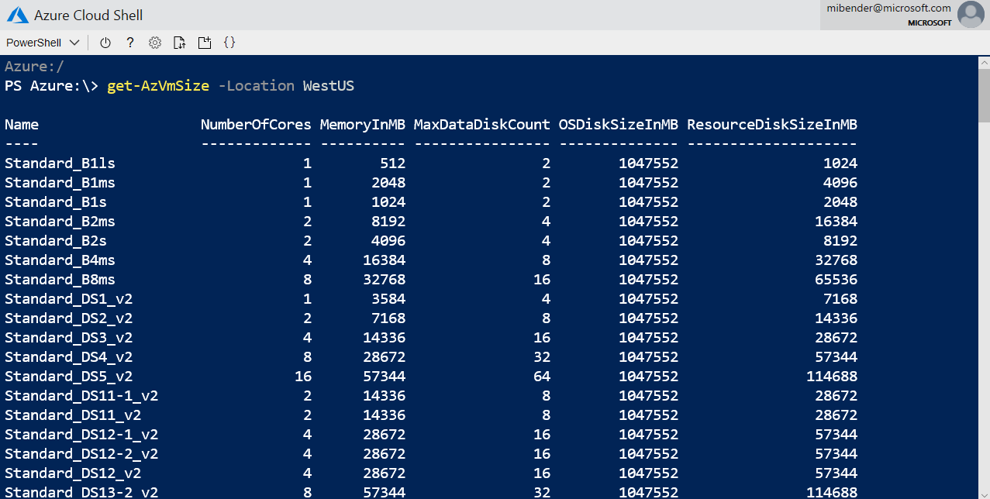The height and width of the screenshot is (499, 990).
Task: Click the NumberOfCores column header
Action: [256, 125]
